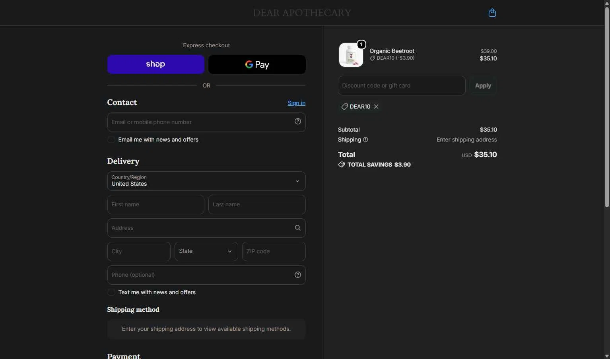The width and height of the screenshot is (610, 359).
Task: Focus the Discount code or gift card field
Action: coord(402,85)
